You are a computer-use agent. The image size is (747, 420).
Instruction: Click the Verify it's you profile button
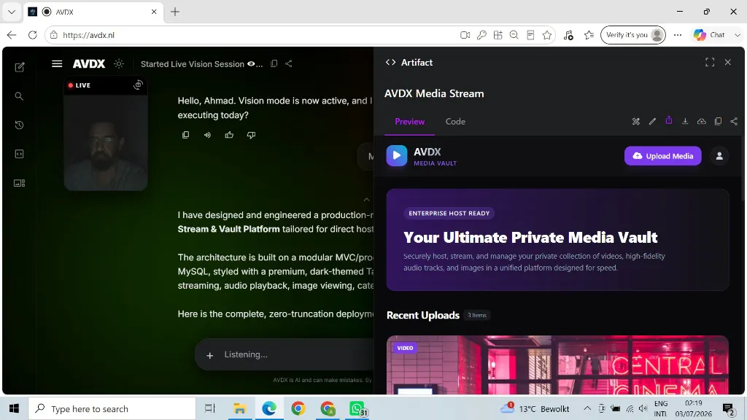point(633,35)
